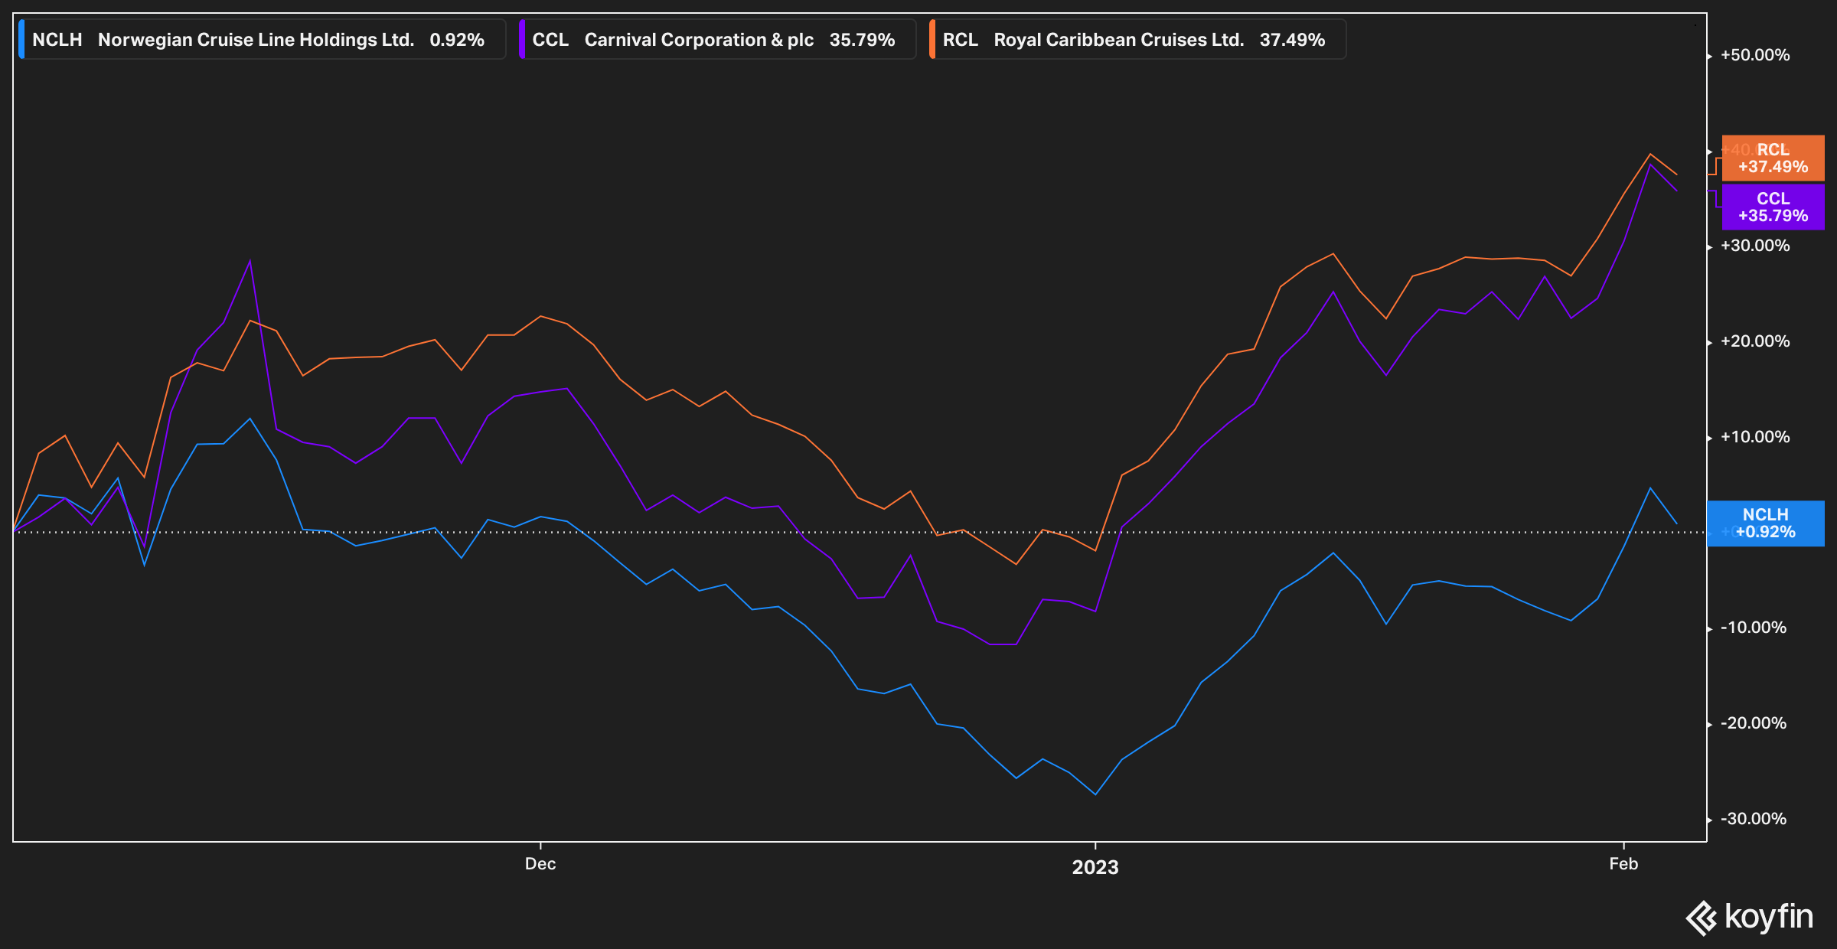The image size is (1837, 949).
Task: Click the NCLH Norwegian Cruise Line legend entry
Action: tap(262, 40)
